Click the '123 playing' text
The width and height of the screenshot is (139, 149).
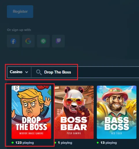click(25, 143)
